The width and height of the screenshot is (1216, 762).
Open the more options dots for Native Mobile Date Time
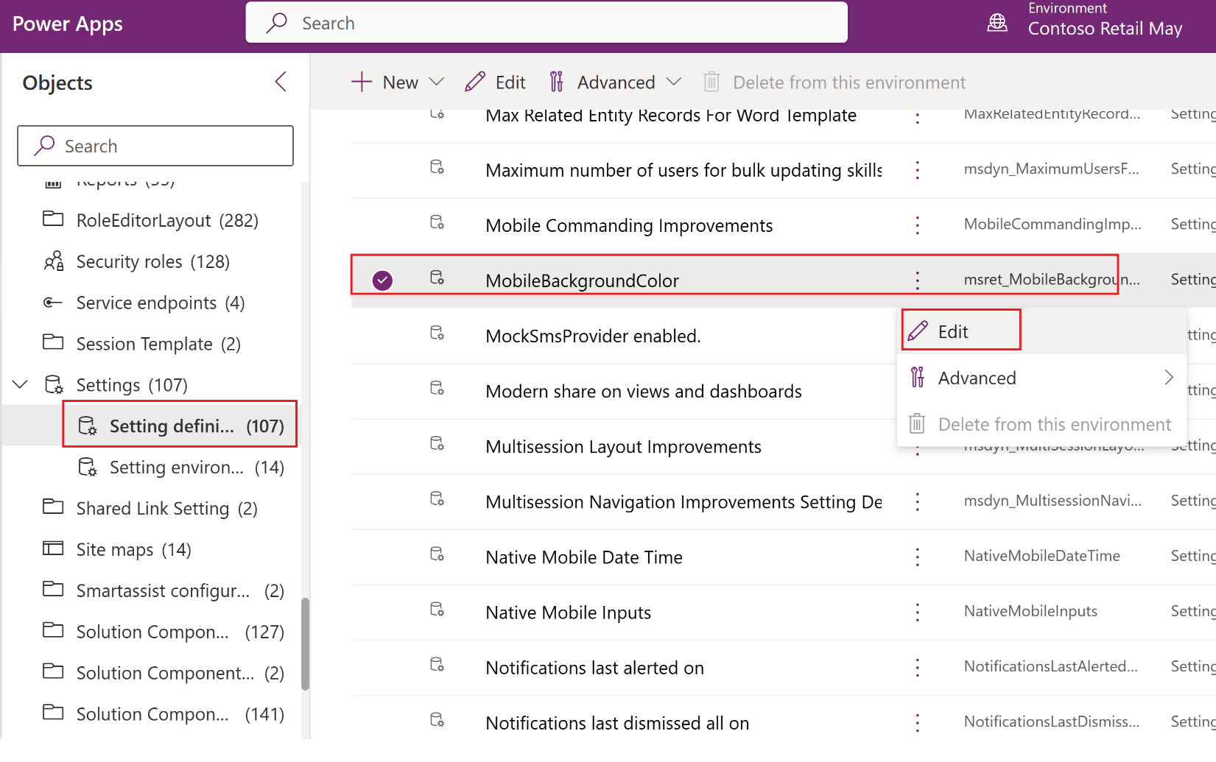(x=917, y=557)
